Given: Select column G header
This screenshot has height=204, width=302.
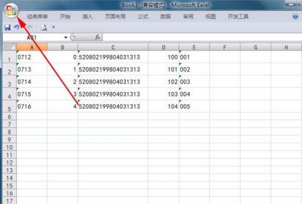Looking at the screenshot, I should tap(255, 47).
